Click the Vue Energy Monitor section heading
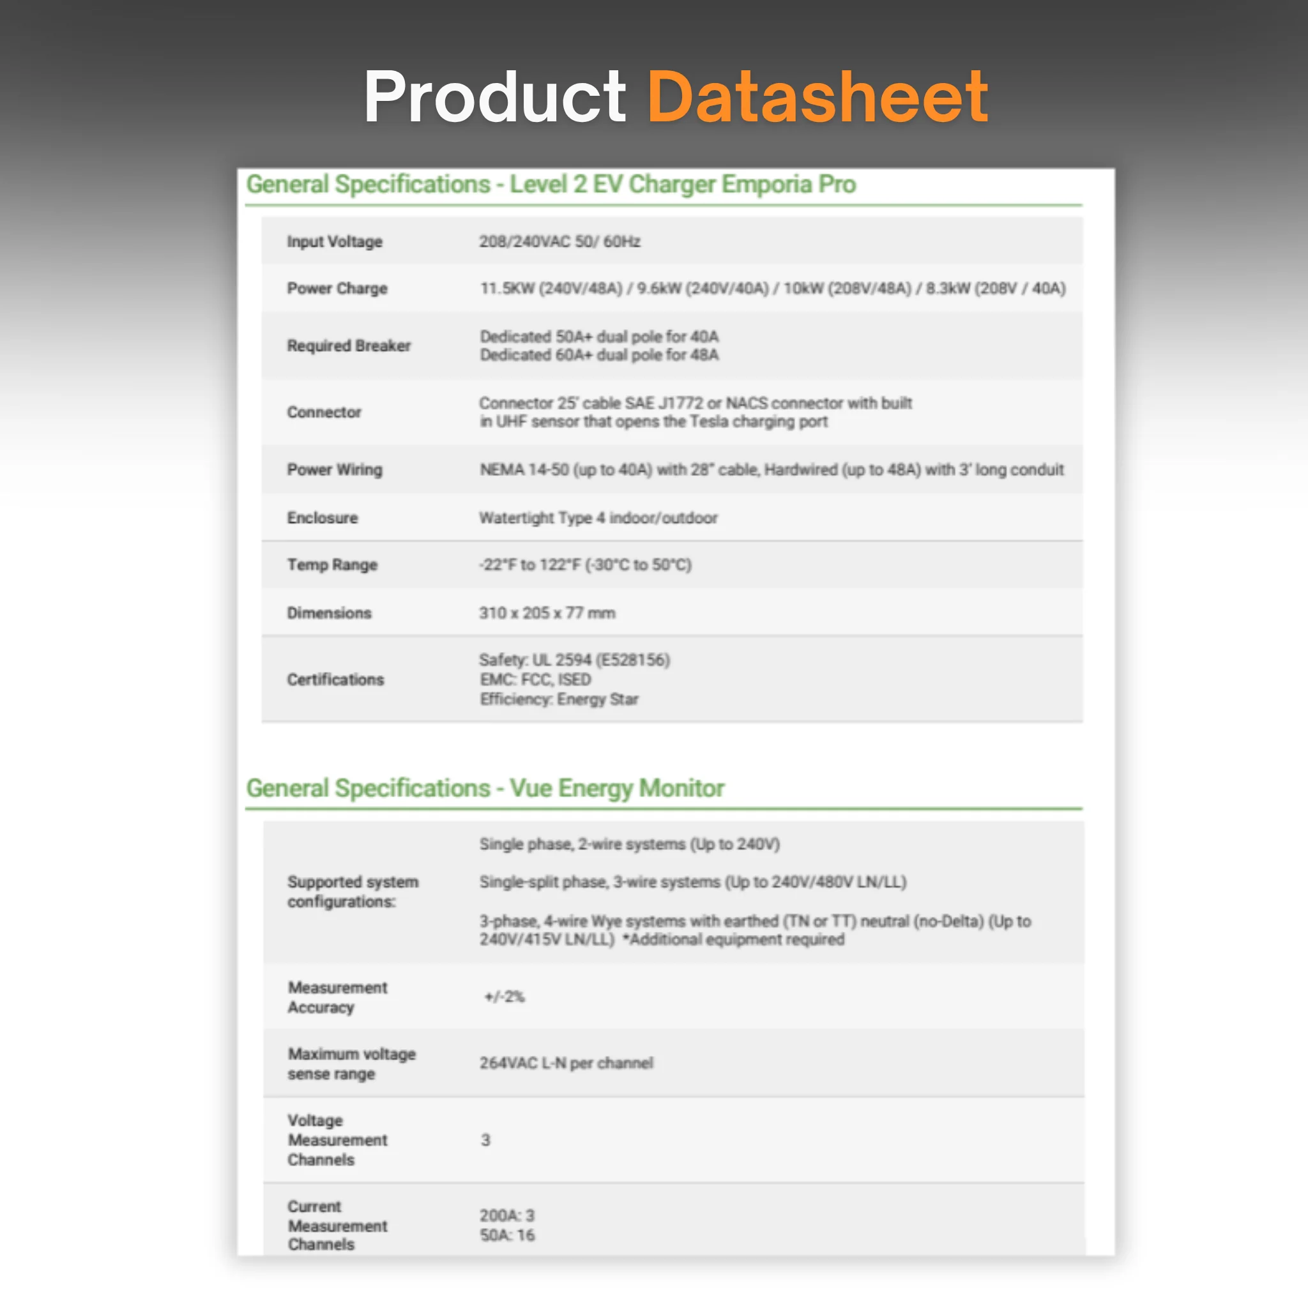This screenshot has height=1308, width=1308. coord(485,789)
